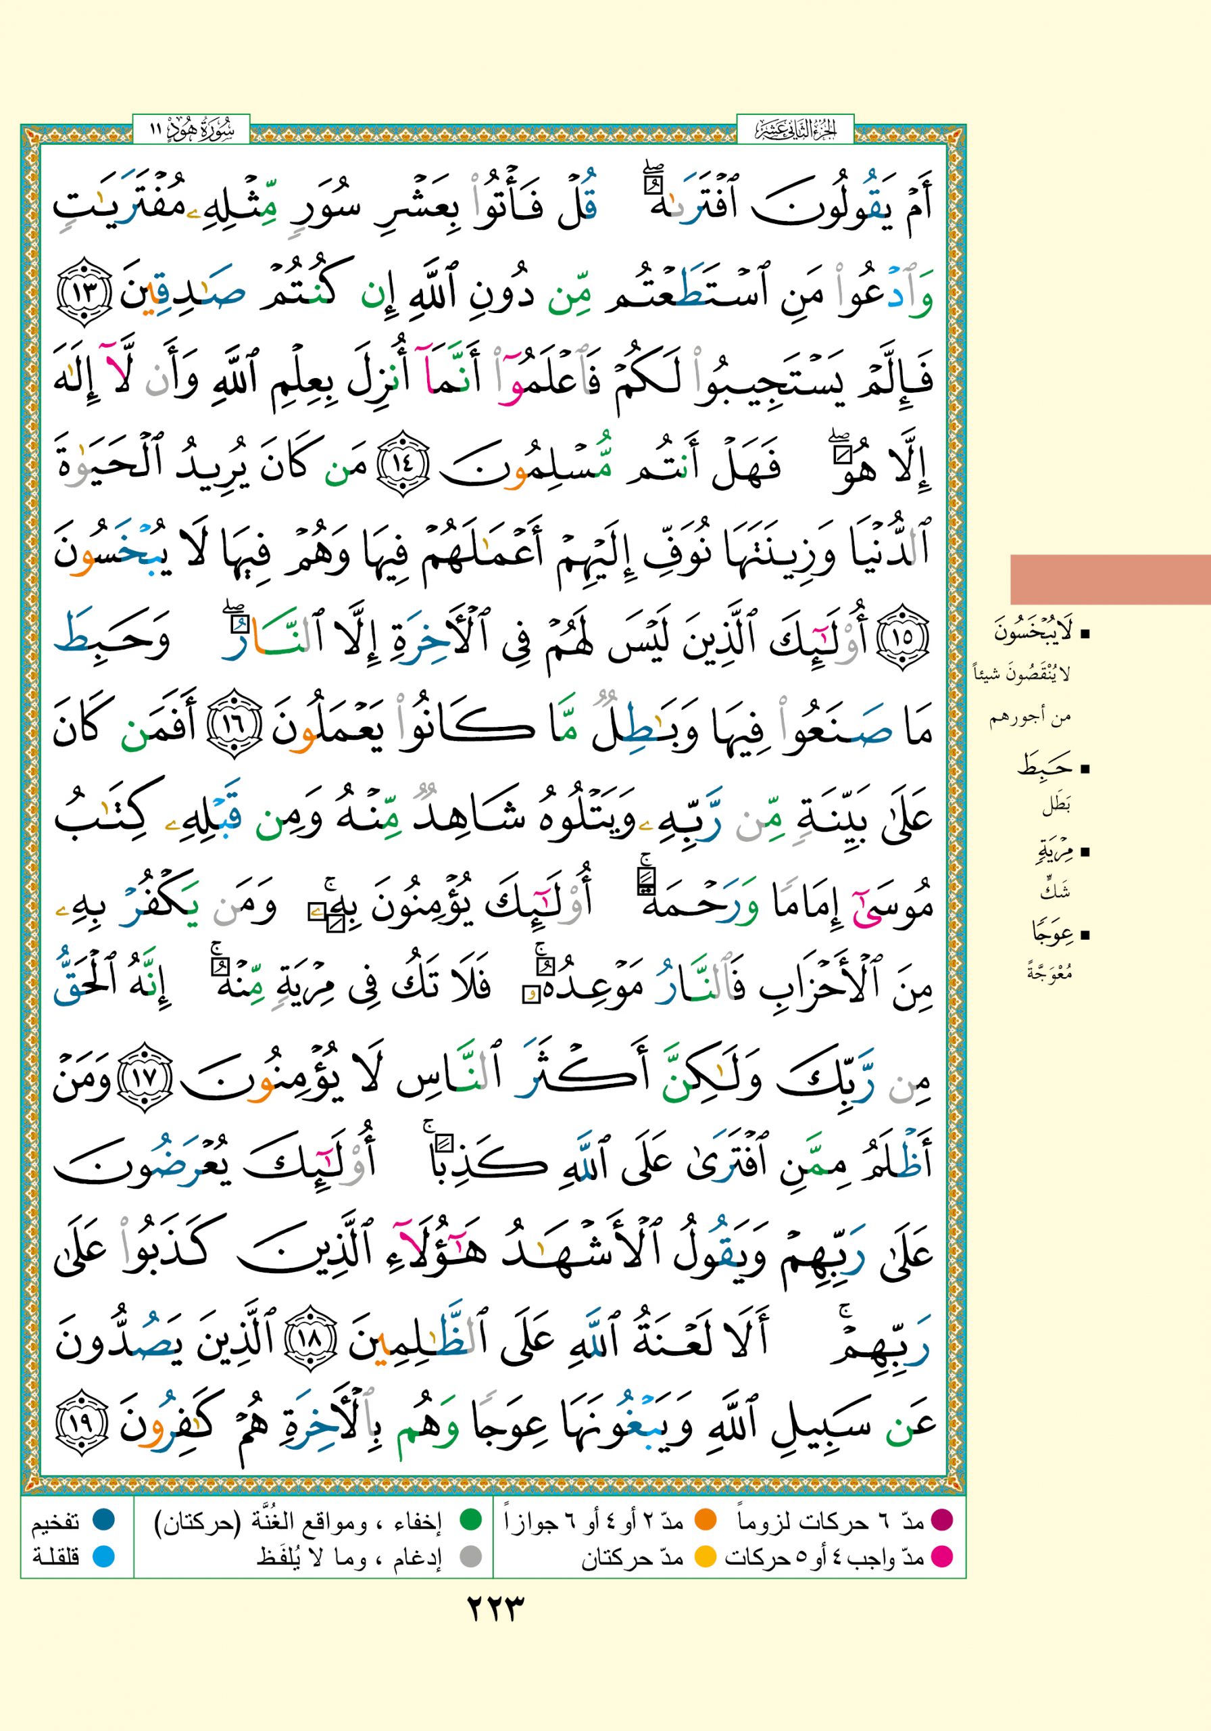The height and width of the screenshot is (1731, 1211).
Task: Click the verse 13 end marker
Action: [x=83, y=291]
